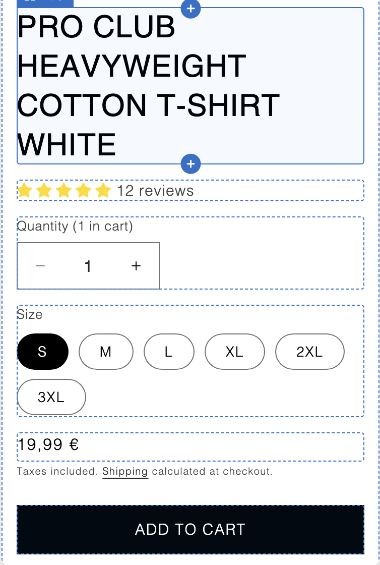Screen dimensions: 380x565
Task: Click the fifth yellow rating star
Action: 103,191
